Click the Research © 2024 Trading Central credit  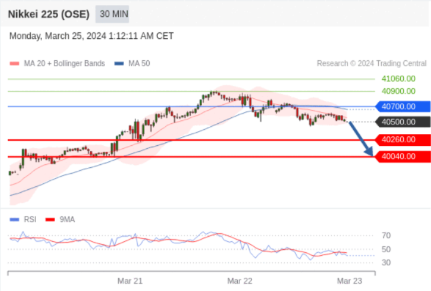372,64
